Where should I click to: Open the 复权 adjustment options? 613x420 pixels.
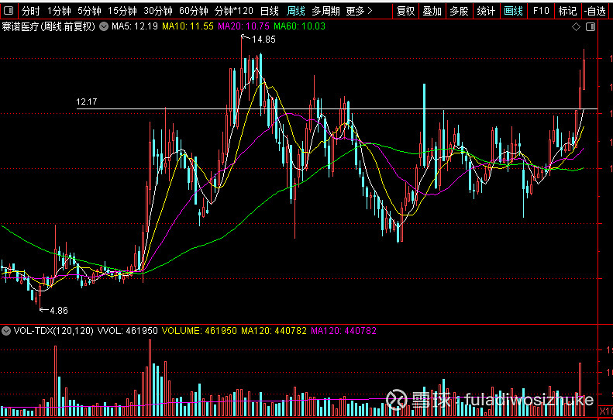[405, 11]
